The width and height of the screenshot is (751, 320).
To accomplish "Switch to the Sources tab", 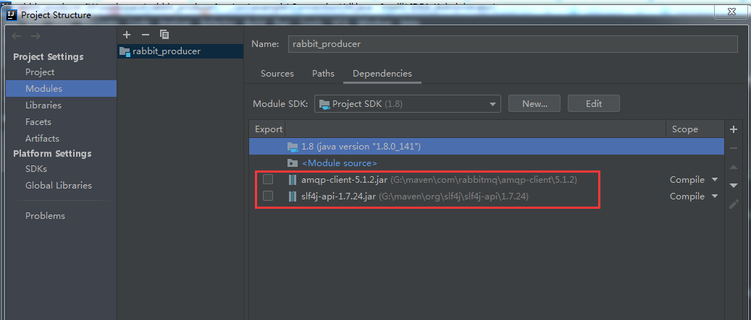I will click(277, 74).
